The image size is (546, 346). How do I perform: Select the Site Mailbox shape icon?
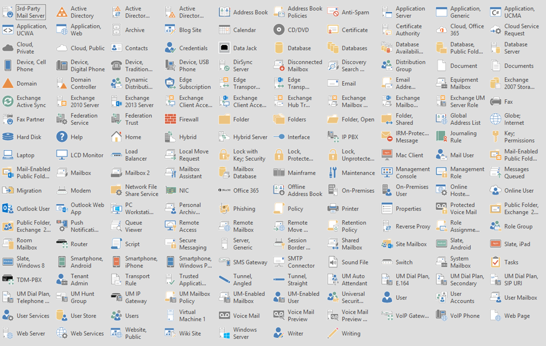387,244
